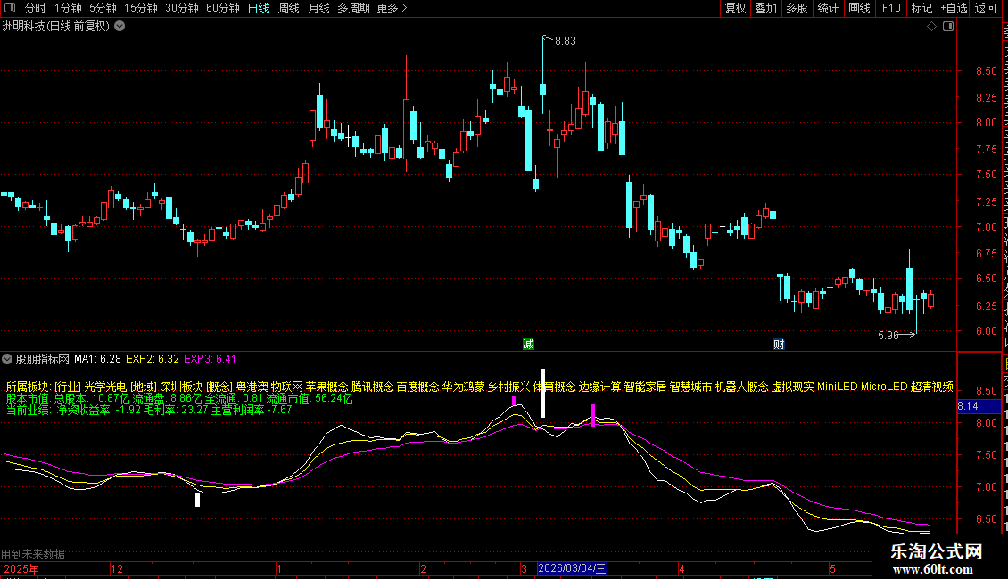Click the 用到未来数据 notice text
Viewport: 1008px width, 579px height.
[x=33, y=554]
